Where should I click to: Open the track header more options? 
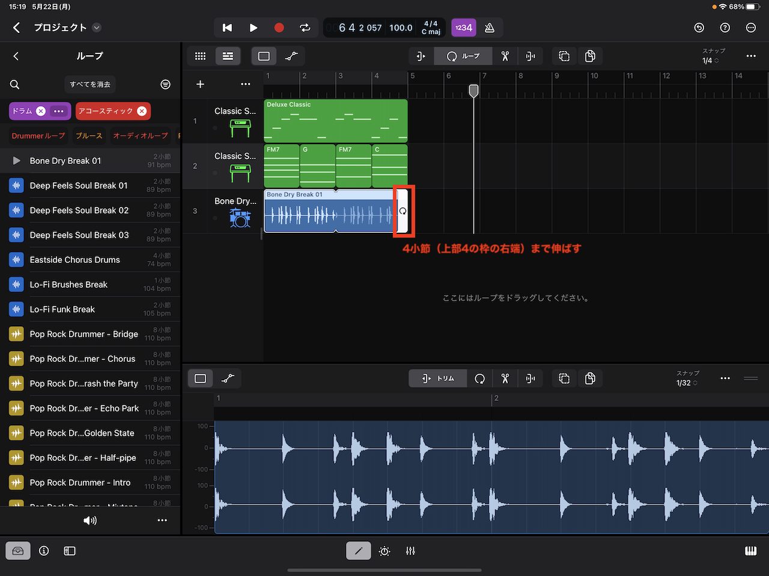(246, 84)
